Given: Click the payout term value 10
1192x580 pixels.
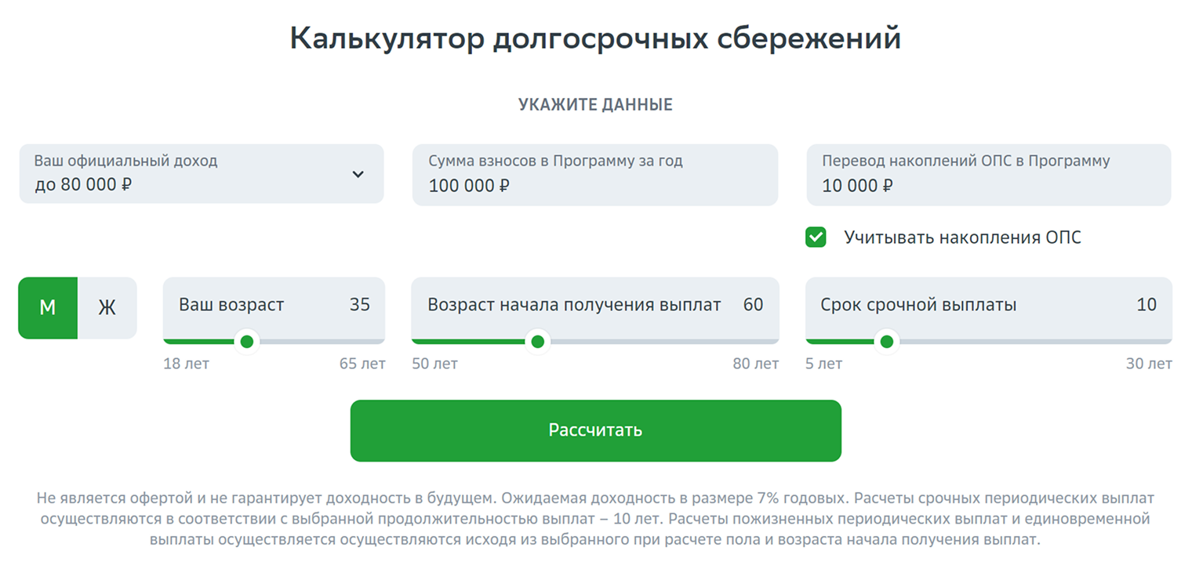Looking at the screenshot, I should coord(1147,305).
